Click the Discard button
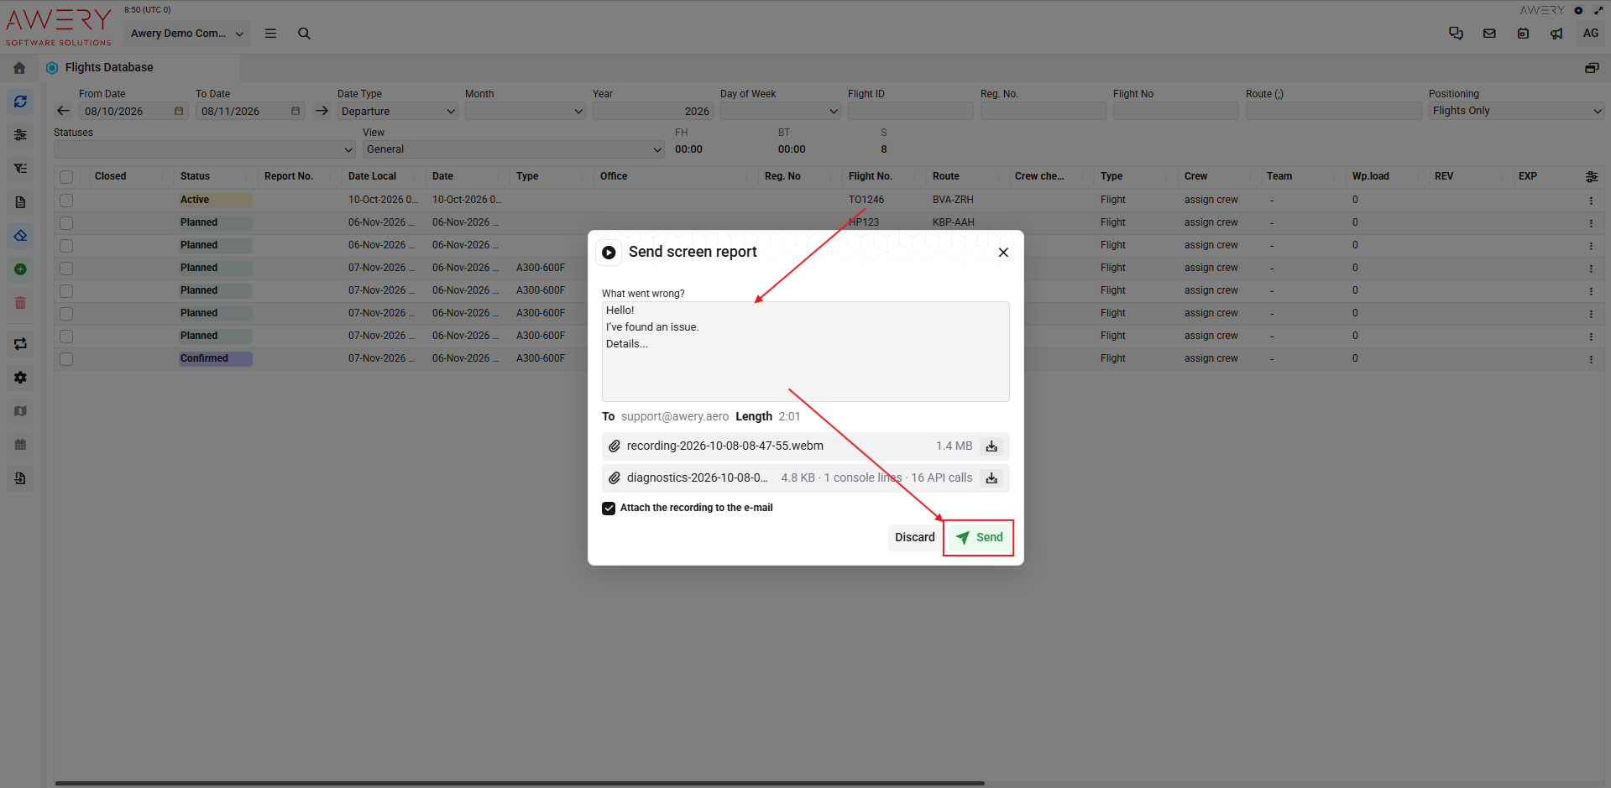This screenshot has width=1611, height=788. pos(914,538)
